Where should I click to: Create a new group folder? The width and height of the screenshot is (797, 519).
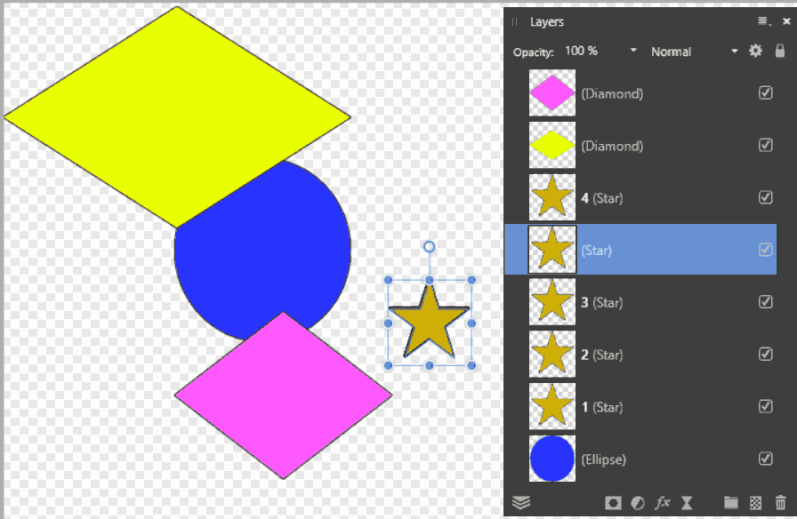click(730, 503)
